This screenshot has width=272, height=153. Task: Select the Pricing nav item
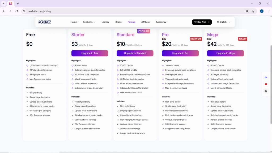tap(131, 22)
